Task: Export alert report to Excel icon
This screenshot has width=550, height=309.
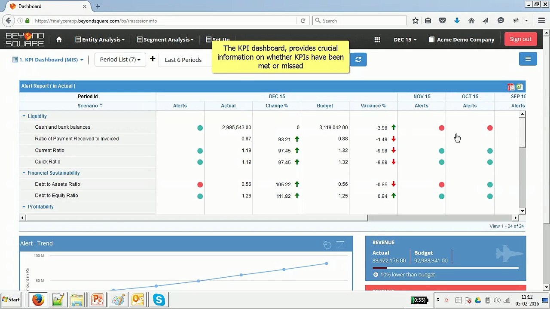Action: (519, 87)
